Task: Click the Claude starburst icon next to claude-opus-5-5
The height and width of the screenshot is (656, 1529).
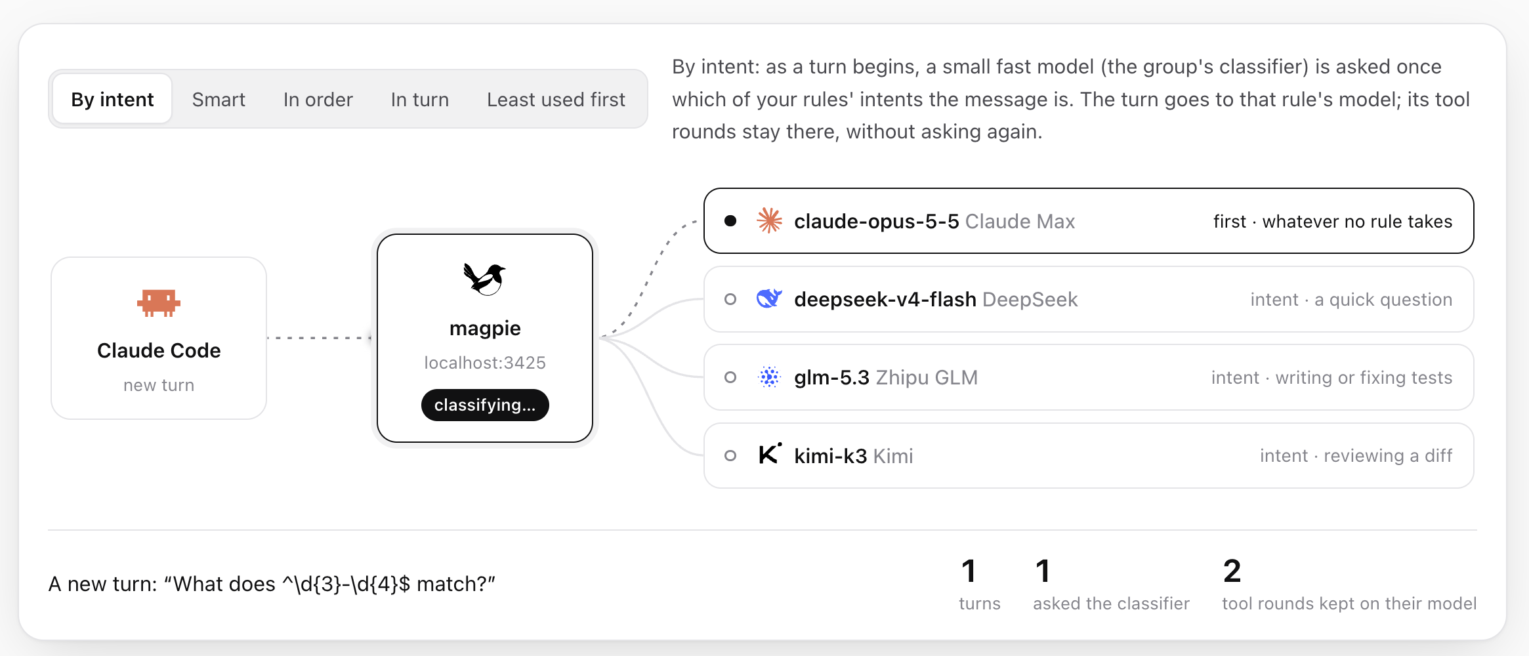Action: pos(769,221)
